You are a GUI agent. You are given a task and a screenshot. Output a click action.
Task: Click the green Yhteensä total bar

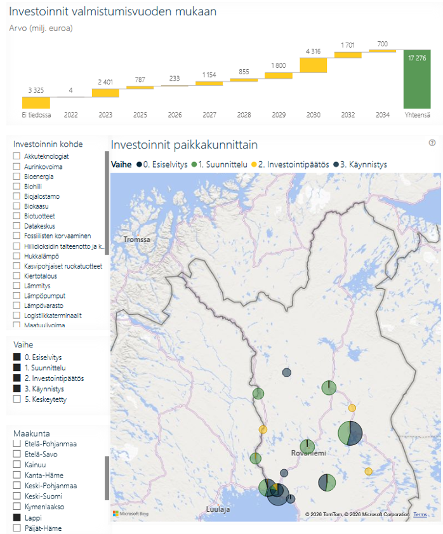pos(417,79)
